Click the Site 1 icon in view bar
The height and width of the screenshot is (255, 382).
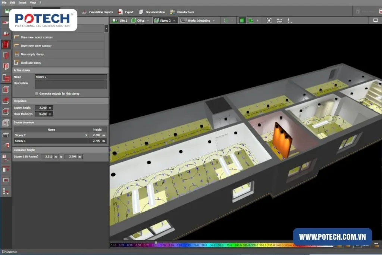[115, 21]
